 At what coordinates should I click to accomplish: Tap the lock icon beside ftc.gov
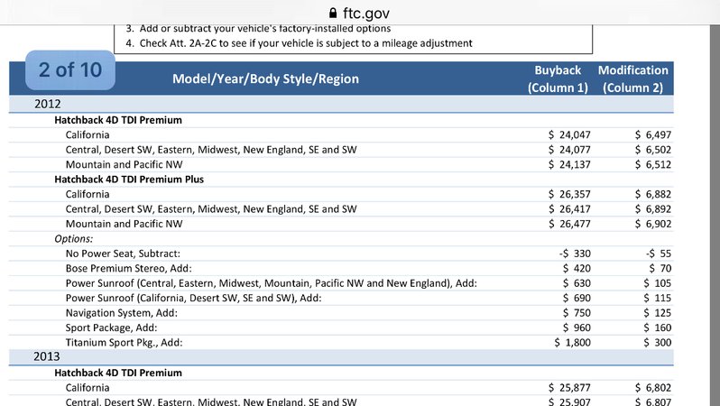[x=333, y=13]
